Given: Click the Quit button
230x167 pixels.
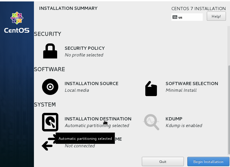Looking at the screenshot, I should 163,162.
